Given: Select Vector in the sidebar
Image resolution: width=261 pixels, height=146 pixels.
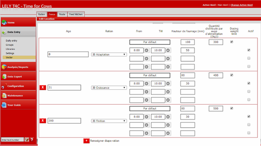Looking at the screenshot, I should [19, 58].
